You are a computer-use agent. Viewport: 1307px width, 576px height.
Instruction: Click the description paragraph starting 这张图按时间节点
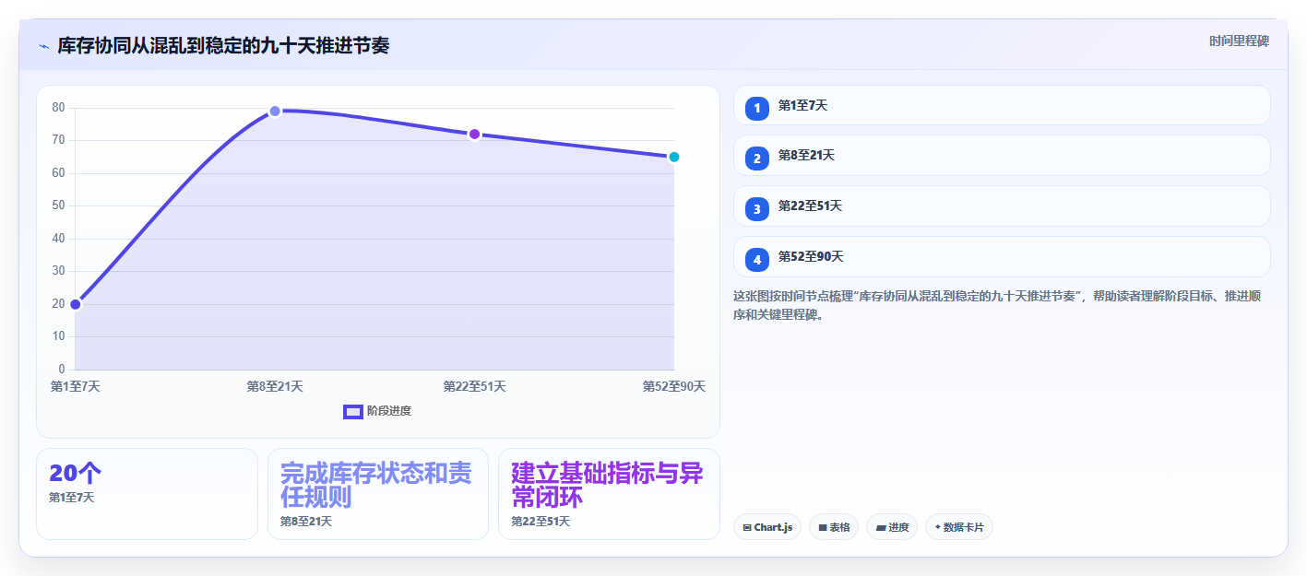coord(996,305)
